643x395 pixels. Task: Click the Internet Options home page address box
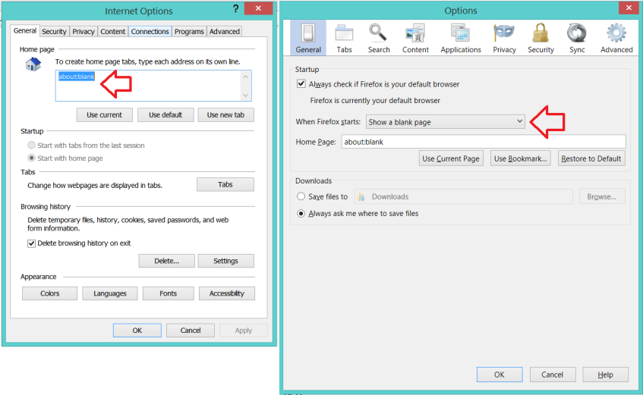153,86
